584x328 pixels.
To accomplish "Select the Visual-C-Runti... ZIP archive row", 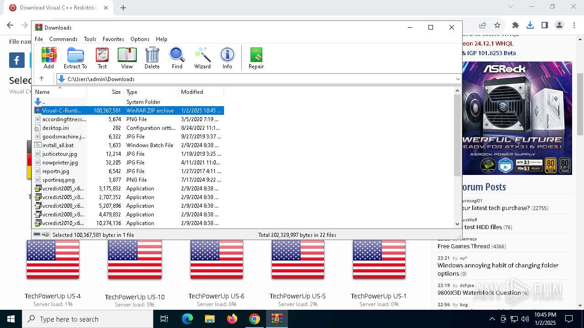I will 128,110.
